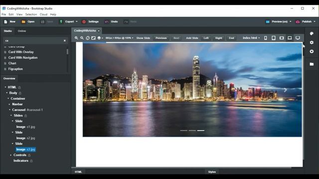This screenshot has height=179, width=319.
Task: Click the image view icon in stage toolbar
Action: pos(93,38)
